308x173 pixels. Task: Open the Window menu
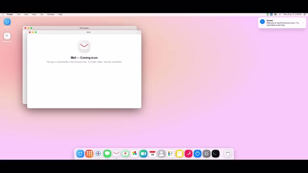tap(51, 14)
